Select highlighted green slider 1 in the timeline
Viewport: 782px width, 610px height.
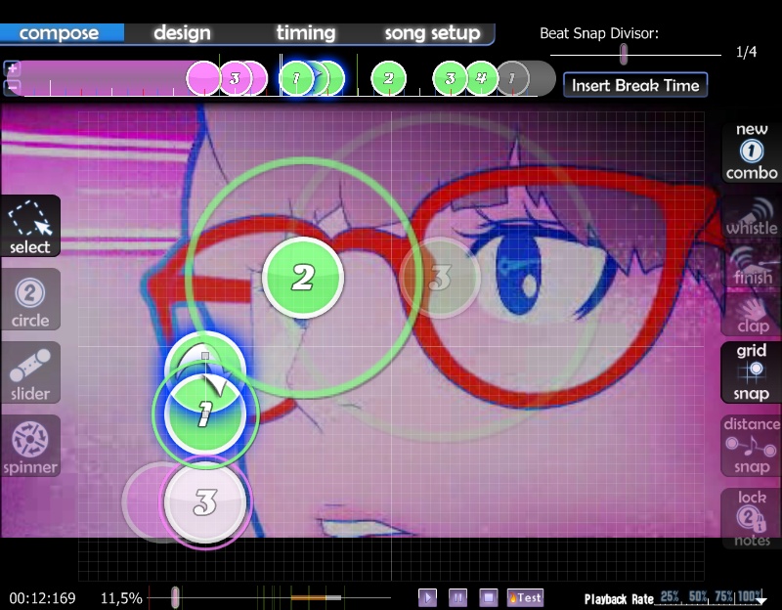click(296, 78)
